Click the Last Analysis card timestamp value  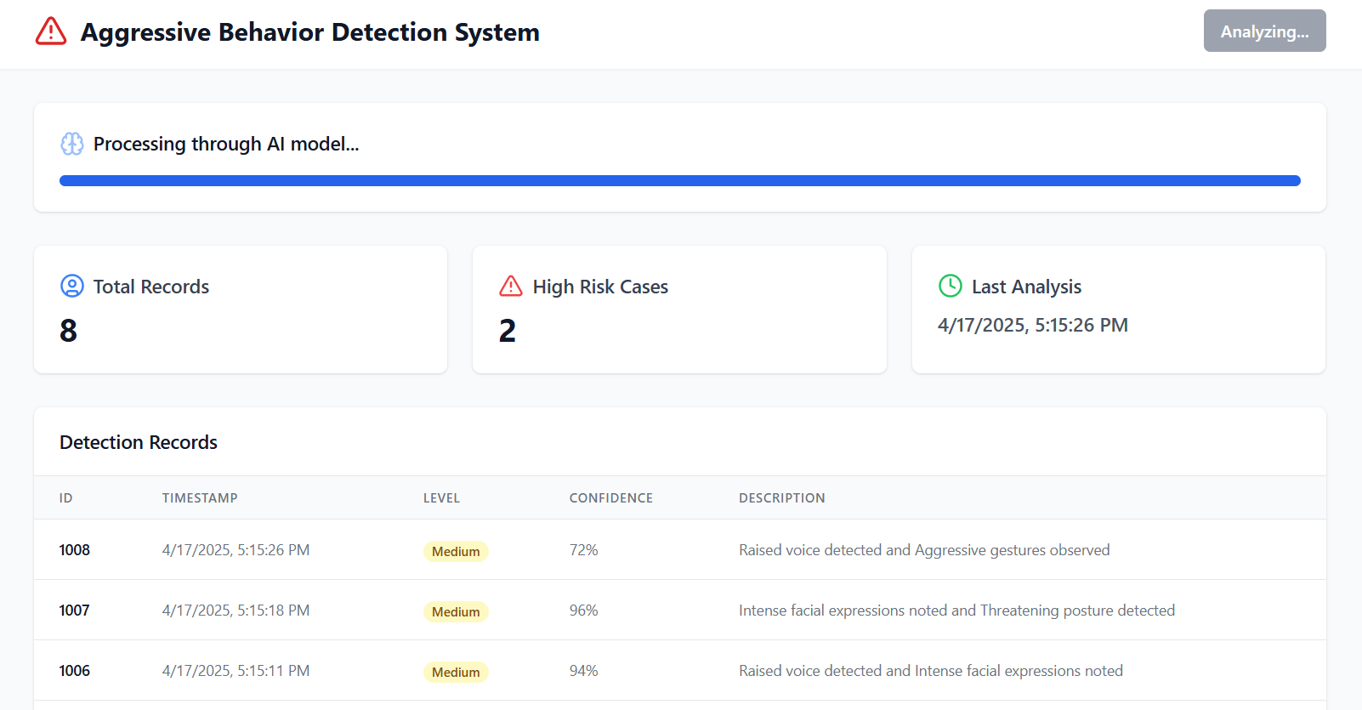[1033, 325]
